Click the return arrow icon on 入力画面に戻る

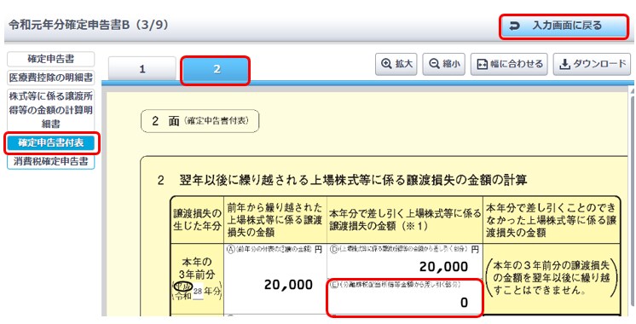coord(514,26)
